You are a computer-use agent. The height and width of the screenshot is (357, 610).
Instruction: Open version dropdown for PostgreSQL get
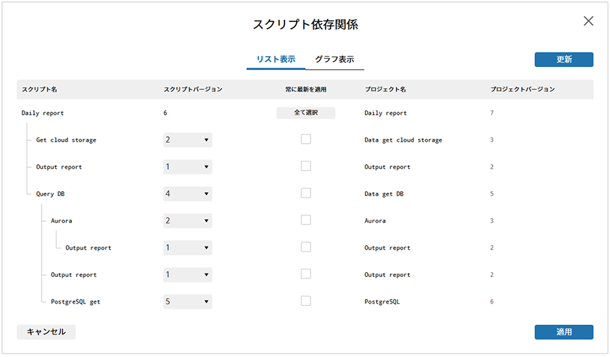click(187, 302)
